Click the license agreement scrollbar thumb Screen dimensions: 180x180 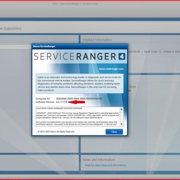click(x=121, y=112)
